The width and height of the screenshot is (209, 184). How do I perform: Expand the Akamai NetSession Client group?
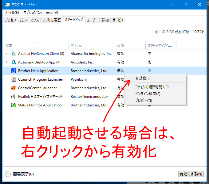click(6, 54)
